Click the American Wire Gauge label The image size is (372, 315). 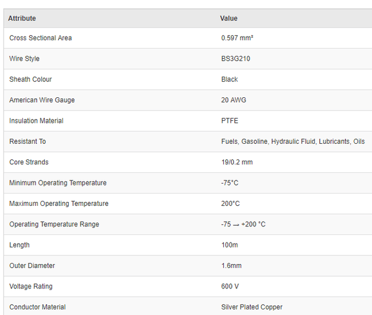(42, 100)
